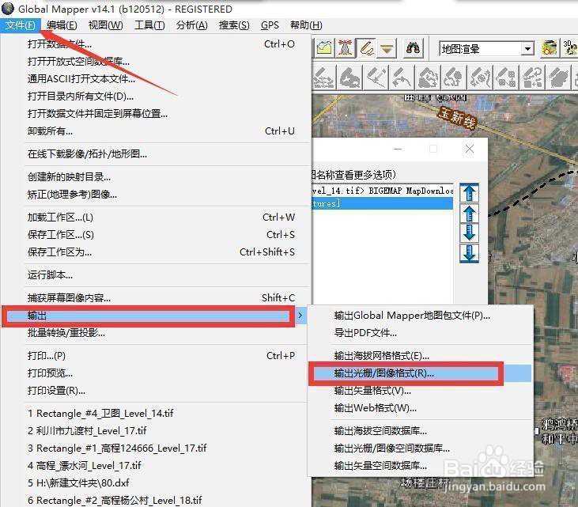Click the grayed pencil-with-lake-area digitizer icon

point(349,78)
